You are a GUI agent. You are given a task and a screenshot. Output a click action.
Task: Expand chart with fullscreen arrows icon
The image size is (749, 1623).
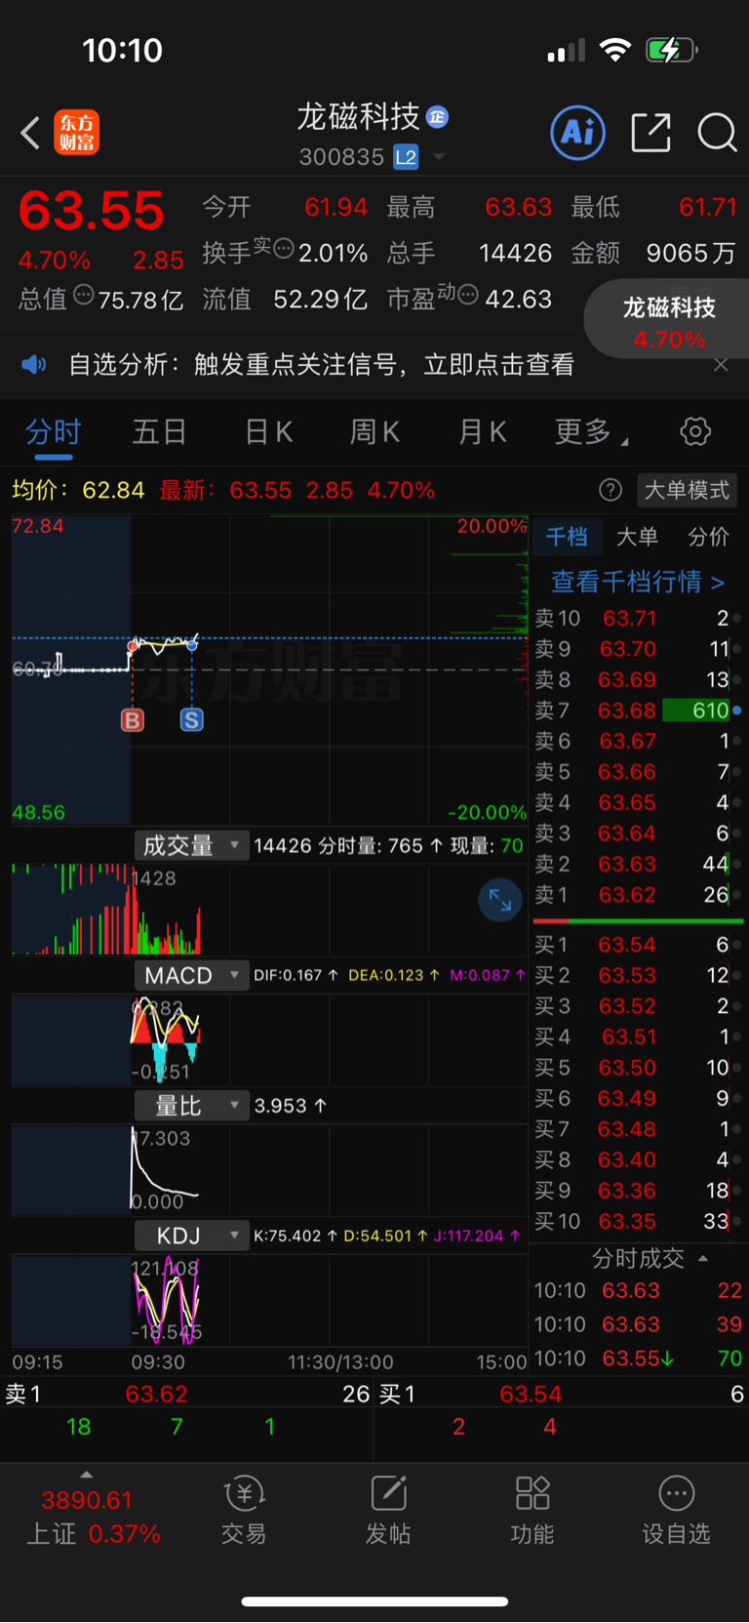(x=500, y=900)
